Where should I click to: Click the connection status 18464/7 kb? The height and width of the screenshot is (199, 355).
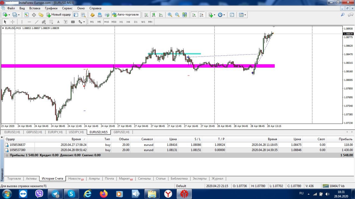click(334, 186)
